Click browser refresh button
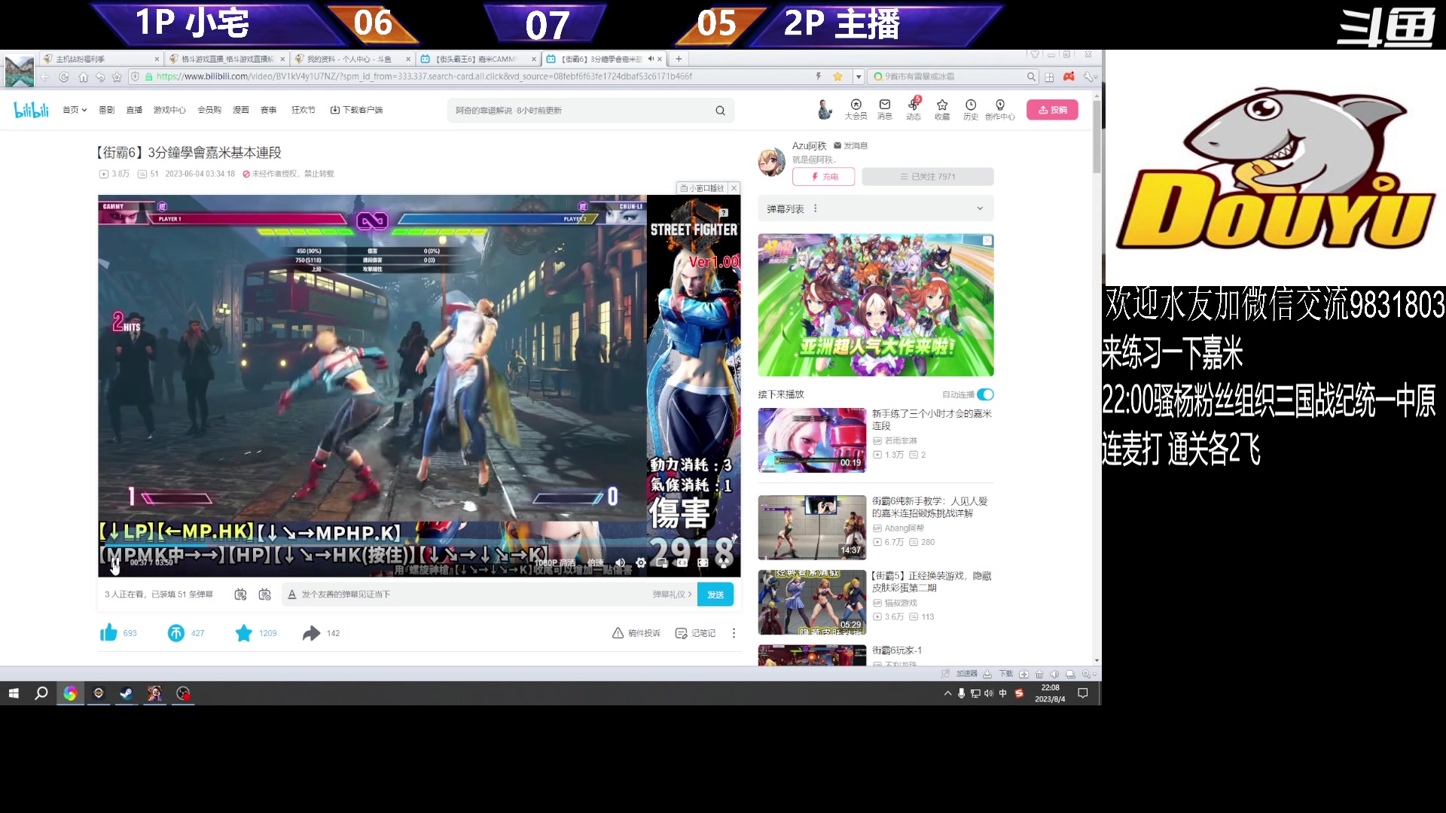 64,77
